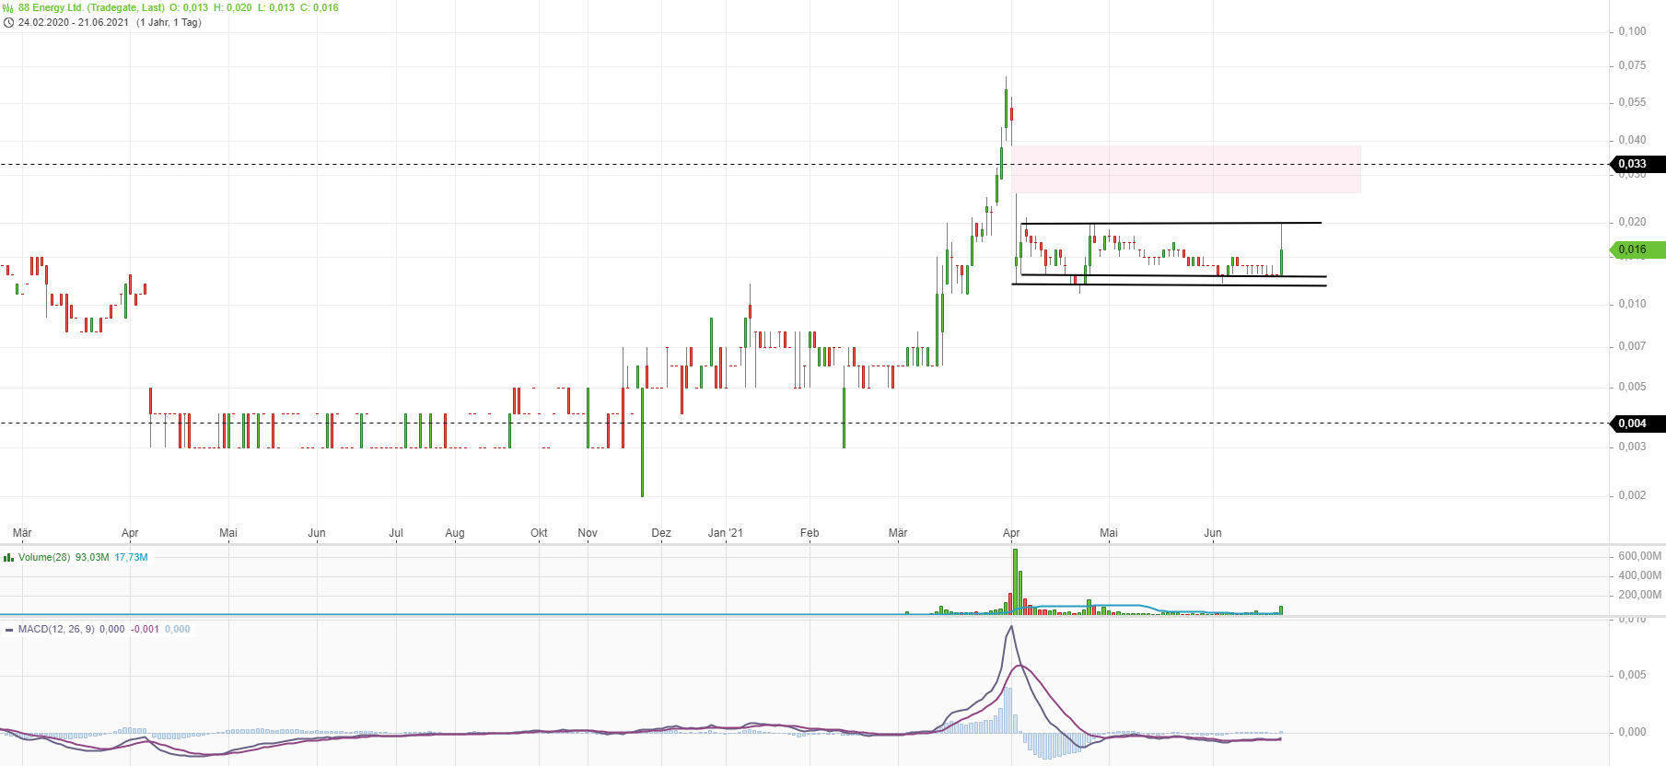Click the 0,100 price axis label
This screenshot has width=1666, height=766.
pyautogui.click(x=1633, y=31)
